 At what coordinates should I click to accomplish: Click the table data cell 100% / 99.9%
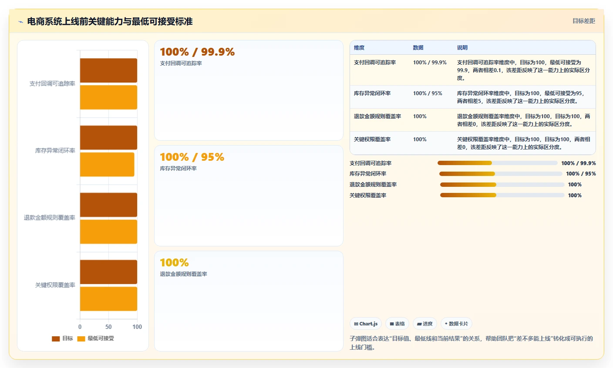pyautogui.click(x=430, y=63)
